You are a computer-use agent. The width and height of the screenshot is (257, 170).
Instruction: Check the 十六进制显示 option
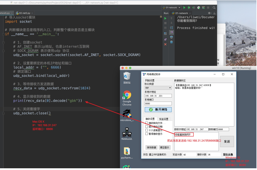[x=147, y=130]
